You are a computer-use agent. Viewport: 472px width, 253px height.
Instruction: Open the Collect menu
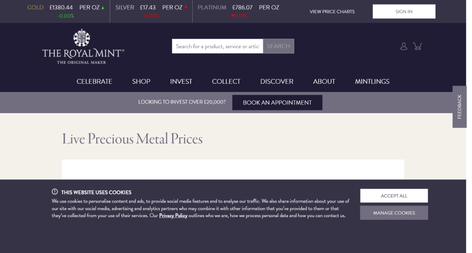[226, 81]
